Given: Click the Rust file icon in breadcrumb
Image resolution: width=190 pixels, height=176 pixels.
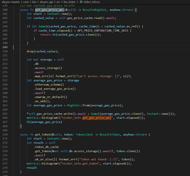Looking at the screenshot, I should (x=81, y=2).
